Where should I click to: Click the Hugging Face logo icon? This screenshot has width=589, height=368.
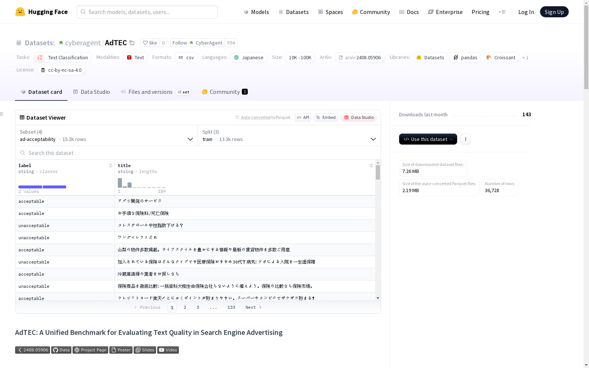(20, 12)
